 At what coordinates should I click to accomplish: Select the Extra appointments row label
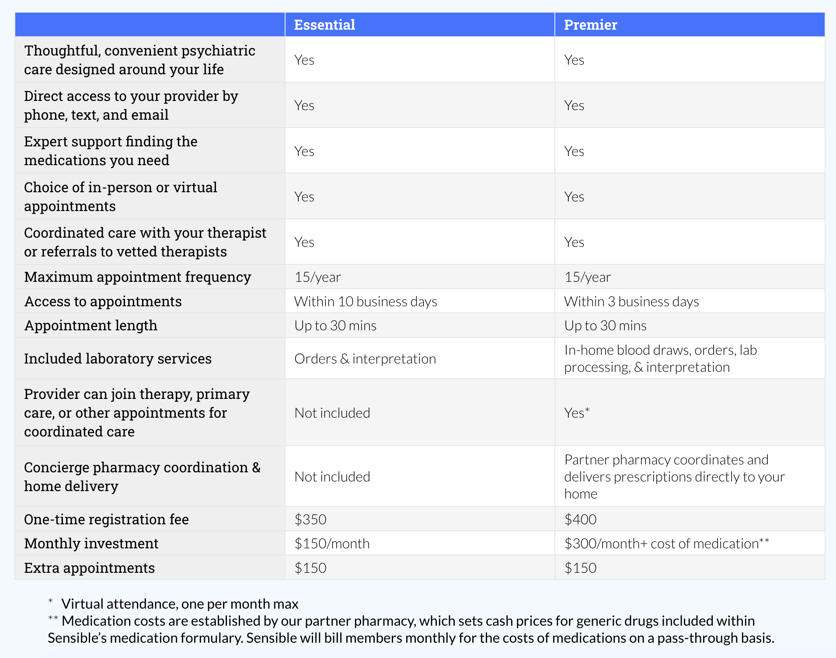(90, 568)
